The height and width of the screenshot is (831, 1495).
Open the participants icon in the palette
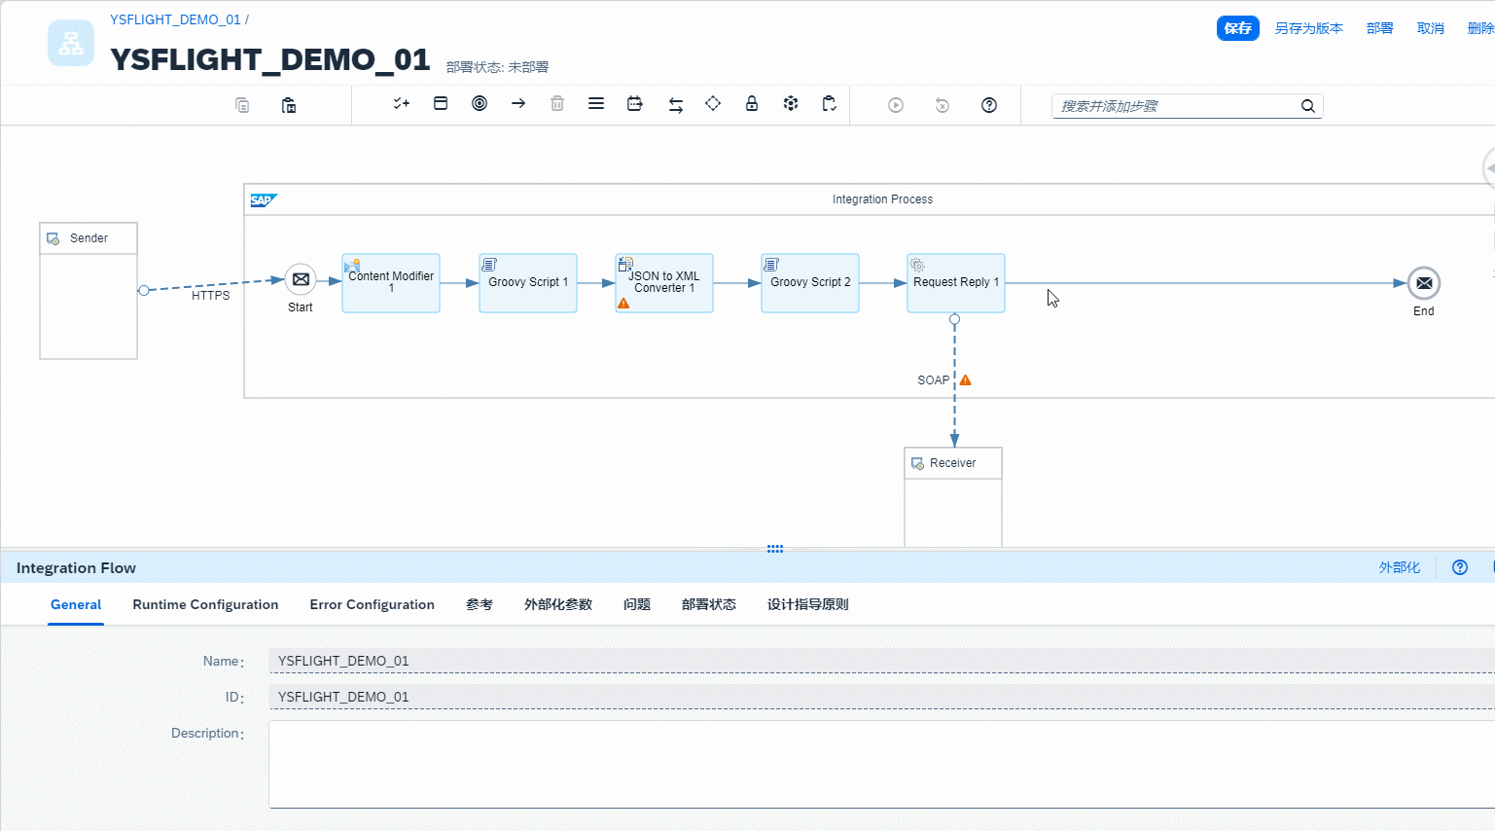[x=441, y=103]
